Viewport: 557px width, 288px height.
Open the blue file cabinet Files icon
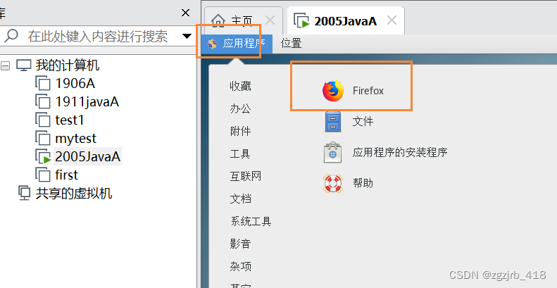coord(333,122)
